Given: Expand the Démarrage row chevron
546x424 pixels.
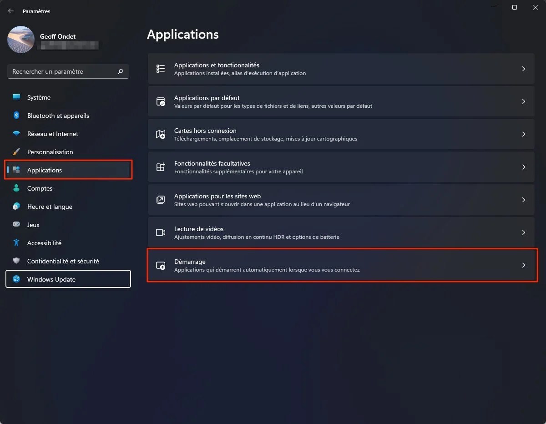Looking at the screenshot, I should (524, 265).
